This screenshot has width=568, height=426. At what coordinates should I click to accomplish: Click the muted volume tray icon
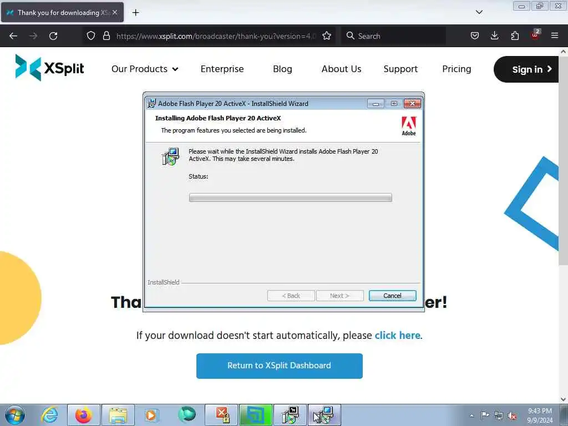pyautogui.click(x=512, y=415)
